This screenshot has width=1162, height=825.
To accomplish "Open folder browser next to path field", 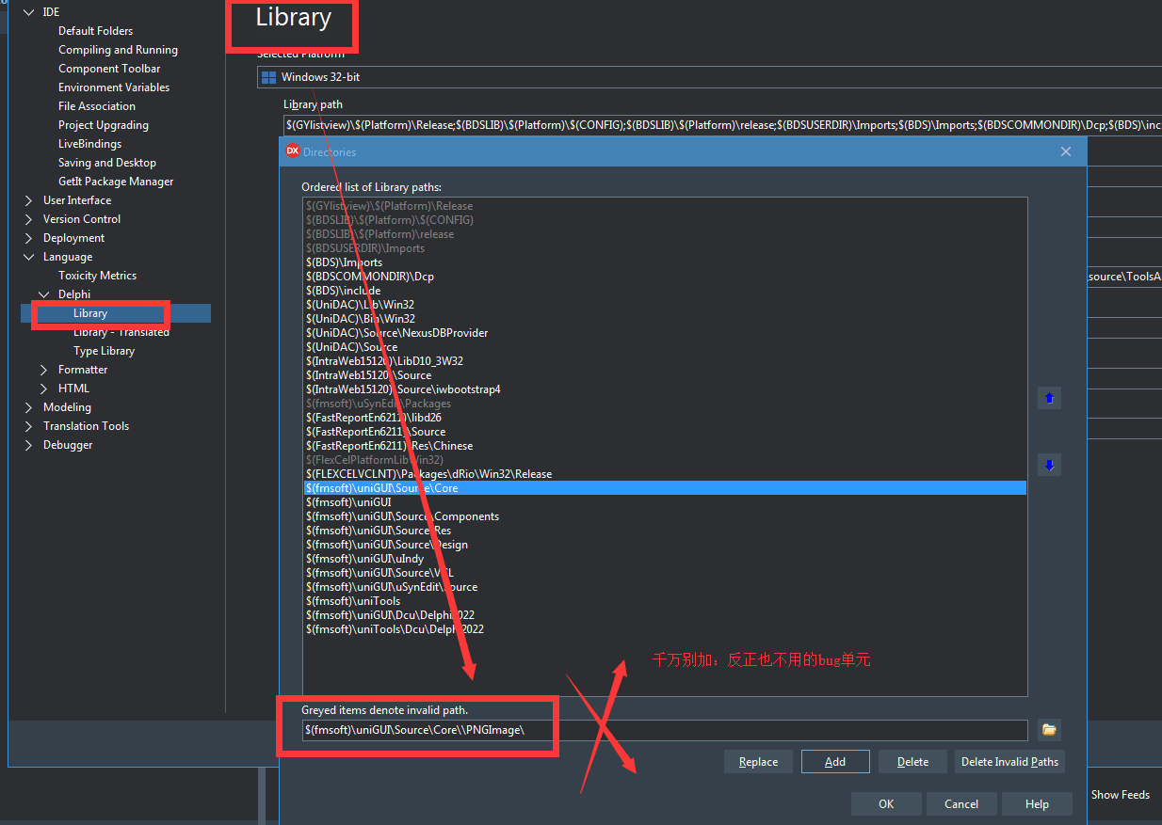I will [1049, 729].
